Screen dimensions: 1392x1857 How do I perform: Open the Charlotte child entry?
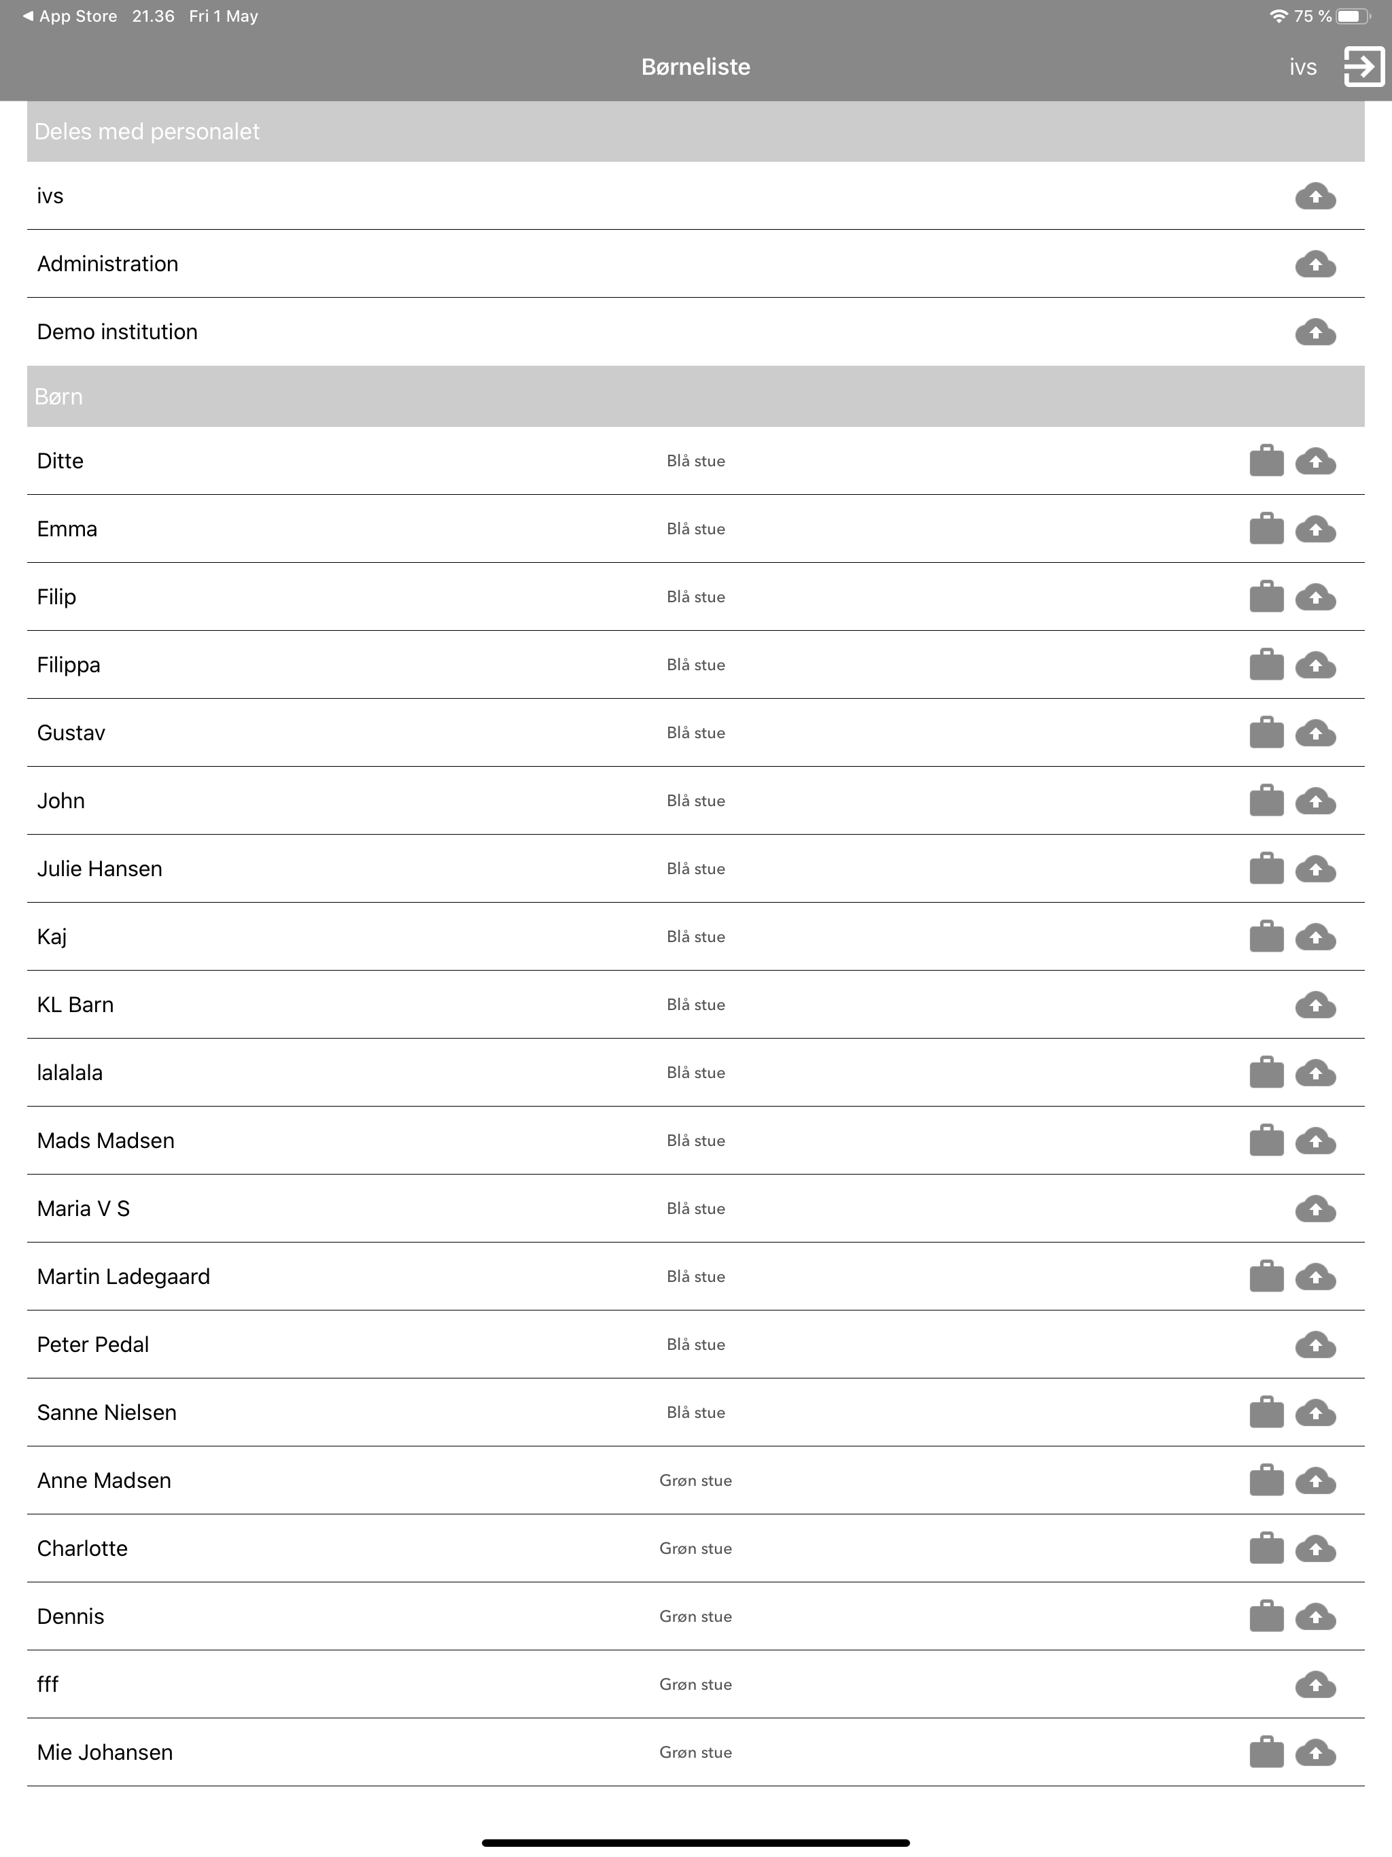click(695, 1549)
